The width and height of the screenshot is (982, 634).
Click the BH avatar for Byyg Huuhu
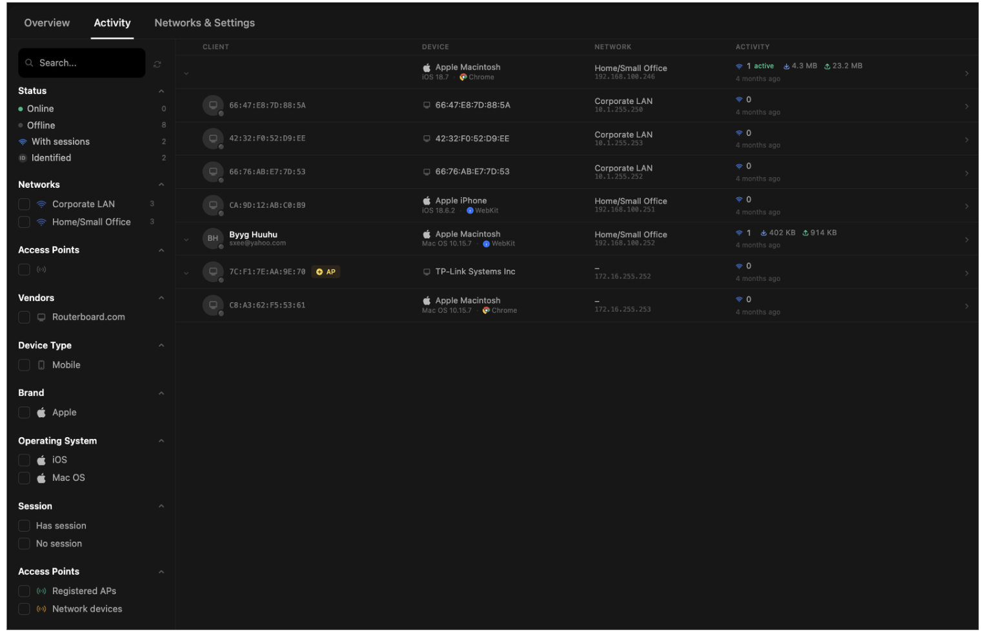pyautogui.click(x=212, y=238)
